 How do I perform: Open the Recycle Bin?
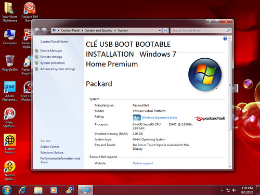(10, 63)
